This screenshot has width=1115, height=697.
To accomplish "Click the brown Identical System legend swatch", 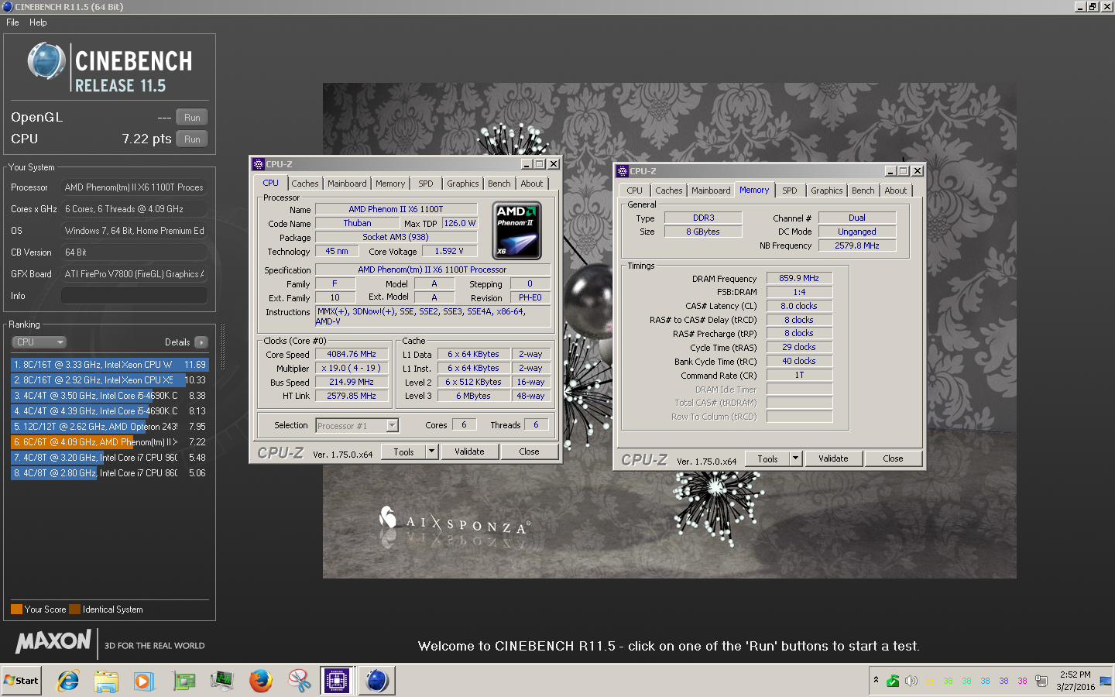I will click(74, 609).
